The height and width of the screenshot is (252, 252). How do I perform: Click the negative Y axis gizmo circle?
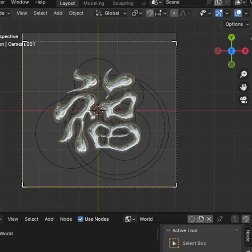coord(231,65)
